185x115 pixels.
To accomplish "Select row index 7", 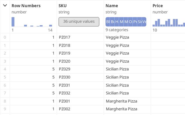I will click(5, 93).
